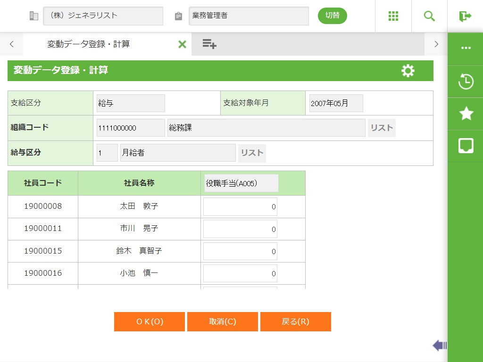Collapse sidebar with purple arrow icon
This screenshot has width=483, height=362.
click(x=439, y=346)
